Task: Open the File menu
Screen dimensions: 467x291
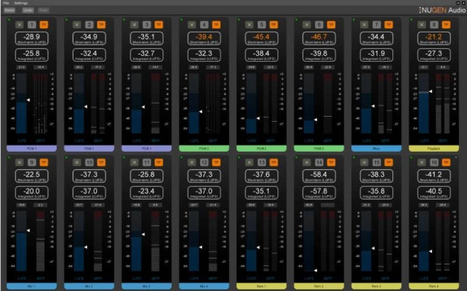Action: [6, 3]
